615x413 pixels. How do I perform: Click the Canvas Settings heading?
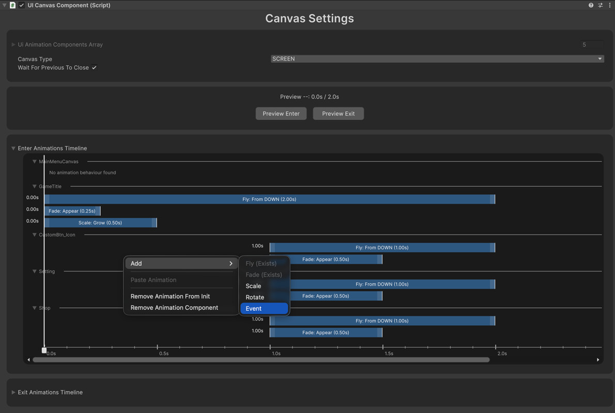[310, 19]
